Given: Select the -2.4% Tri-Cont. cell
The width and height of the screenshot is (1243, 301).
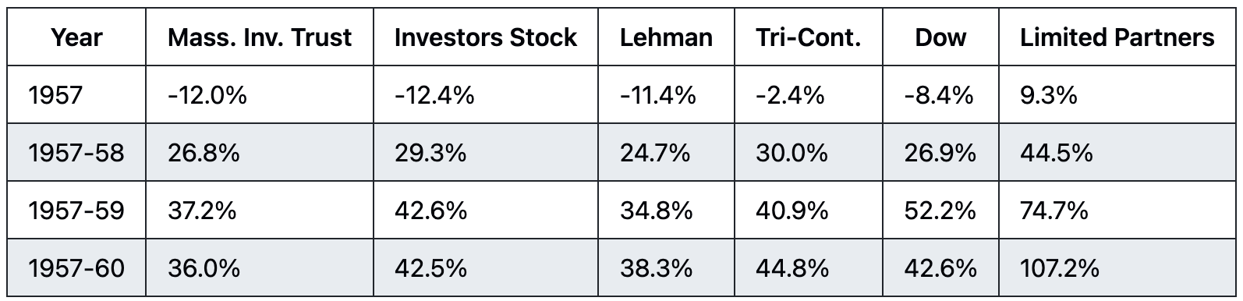Looking at the screenshot, I should tap(790, 95).
